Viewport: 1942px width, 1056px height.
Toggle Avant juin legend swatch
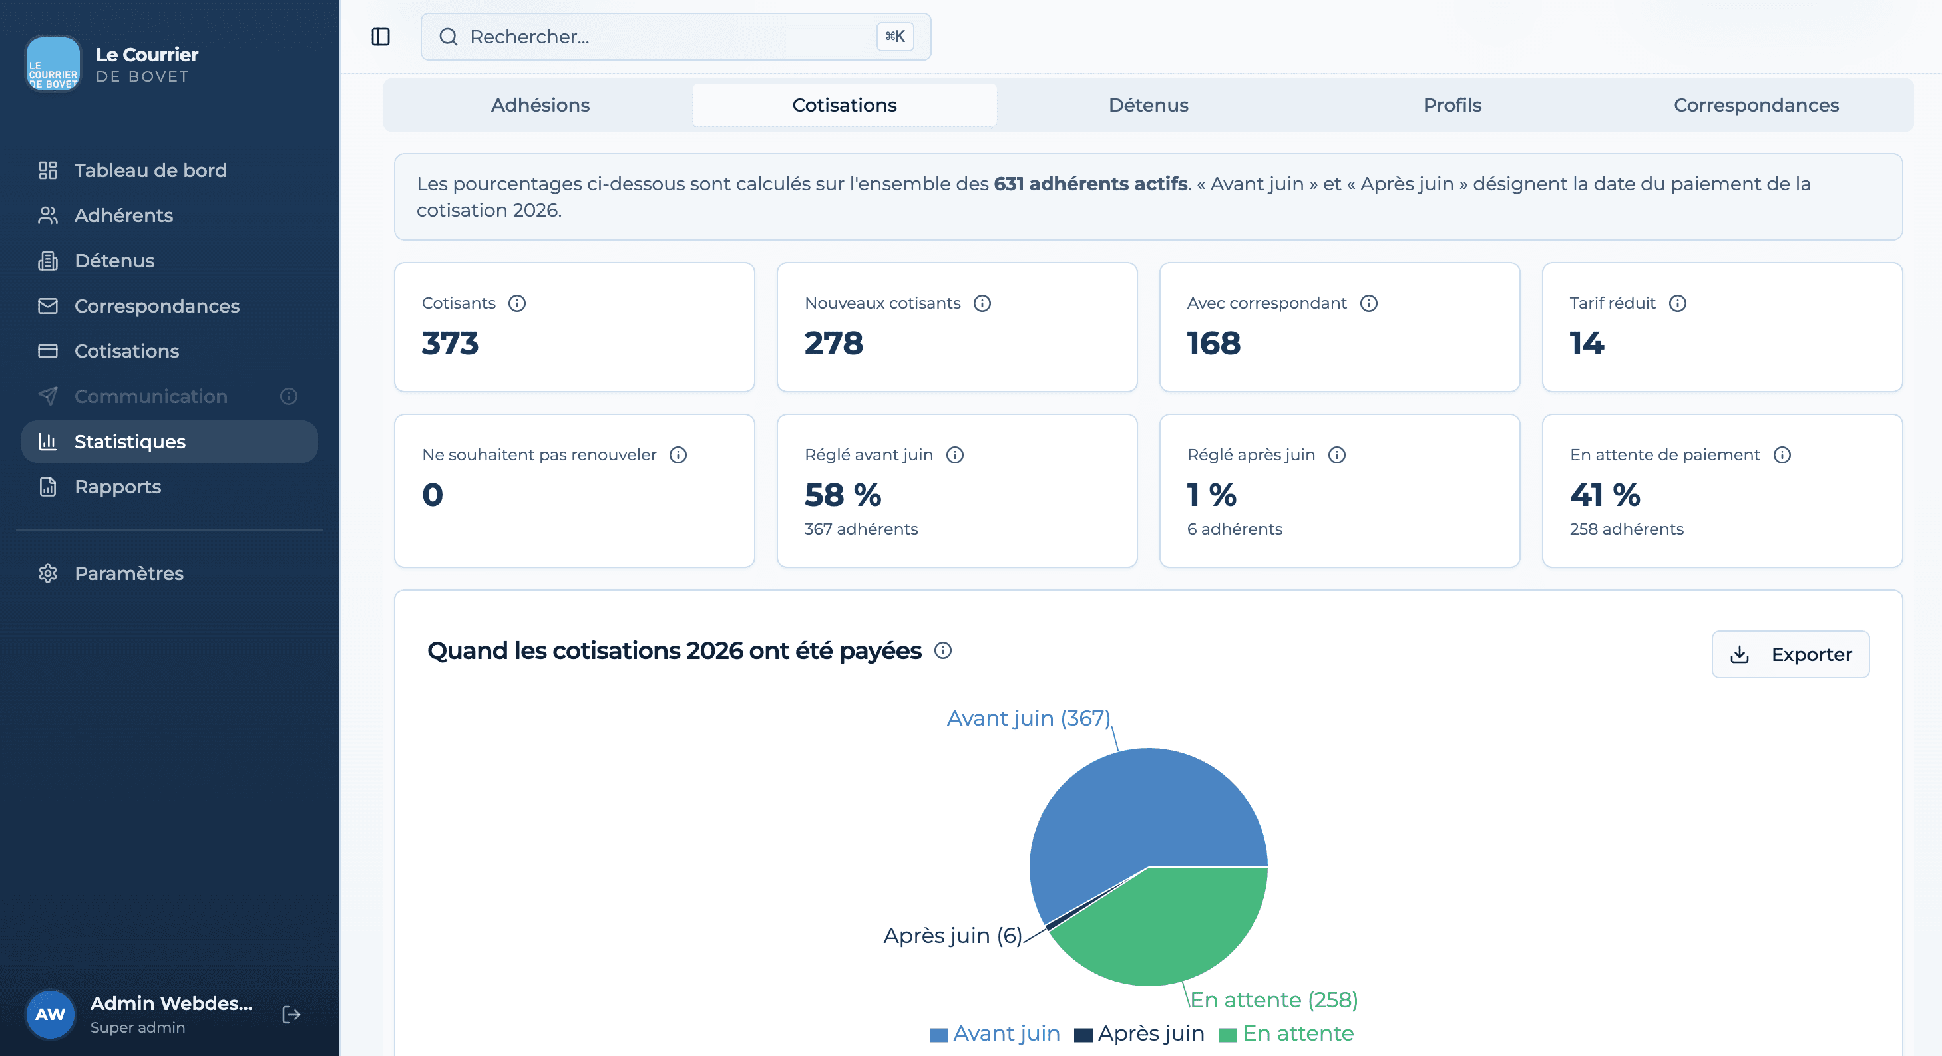tap(938, 1034)
